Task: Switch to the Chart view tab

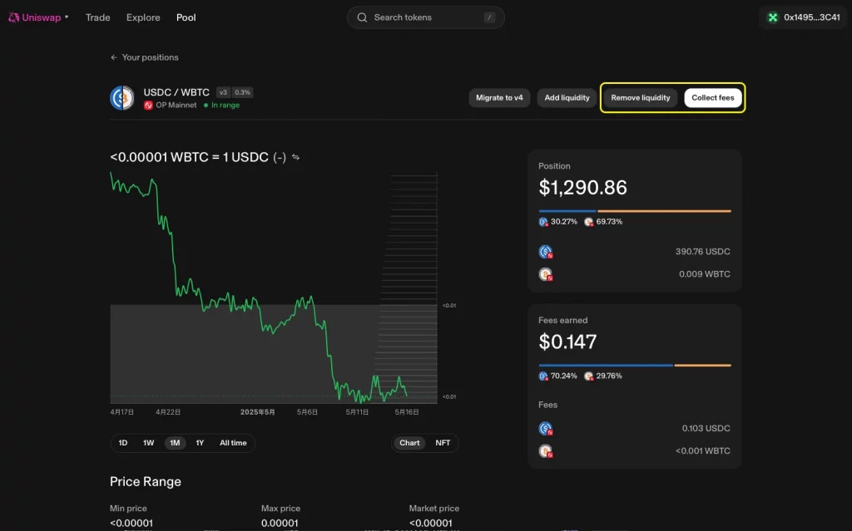Action: point(409,443)
